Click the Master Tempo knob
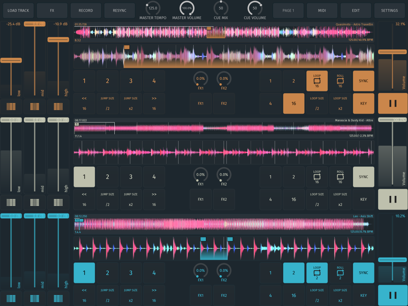Viewport: 408px width, 306px height. [x=153, y=8]
